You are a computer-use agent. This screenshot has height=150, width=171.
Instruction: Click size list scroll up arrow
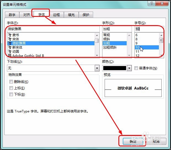coord(161,35)
